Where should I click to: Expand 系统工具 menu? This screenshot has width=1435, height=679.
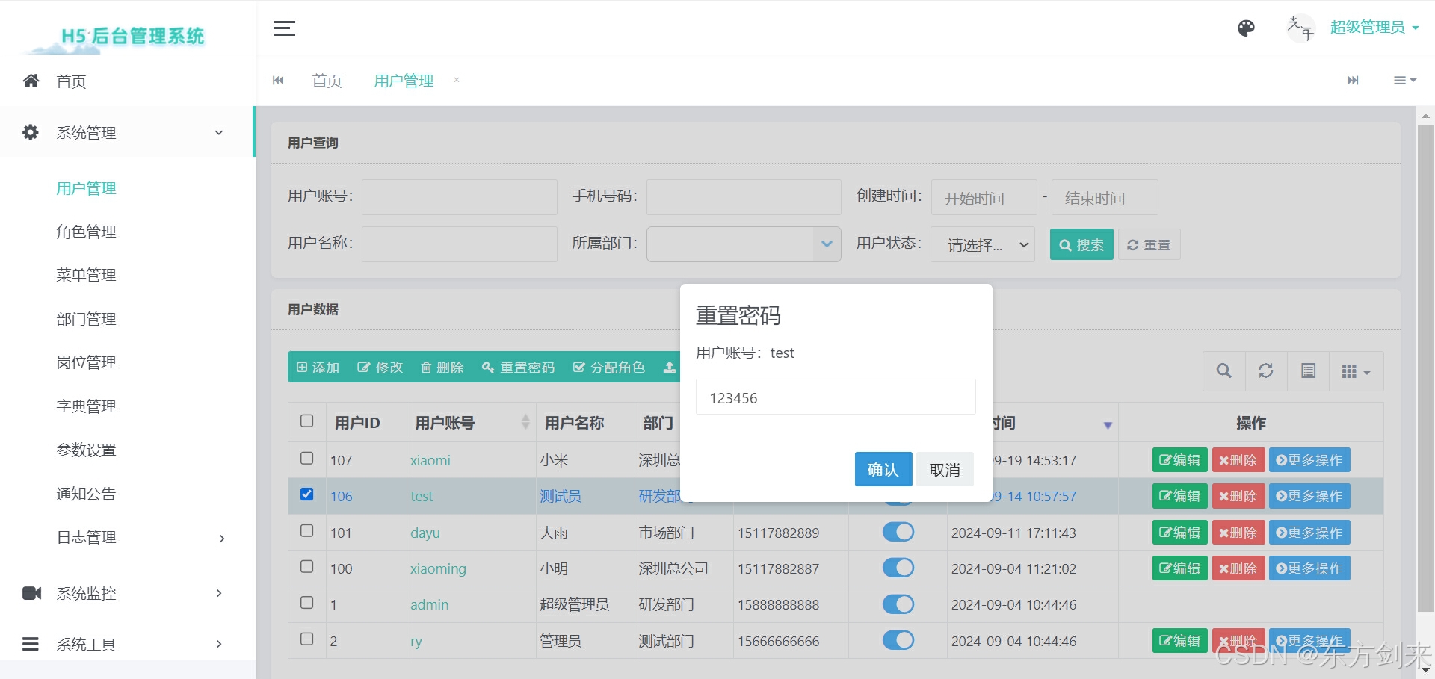[x=127, y=644]
